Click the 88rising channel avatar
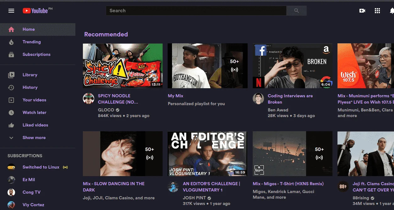 click(343, 186)
